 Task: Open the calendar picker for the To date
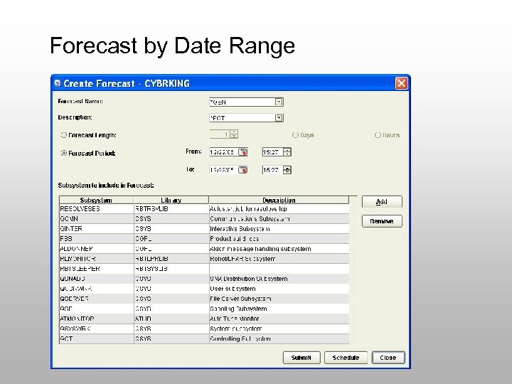pyautogui.click(x=243, y=170)
